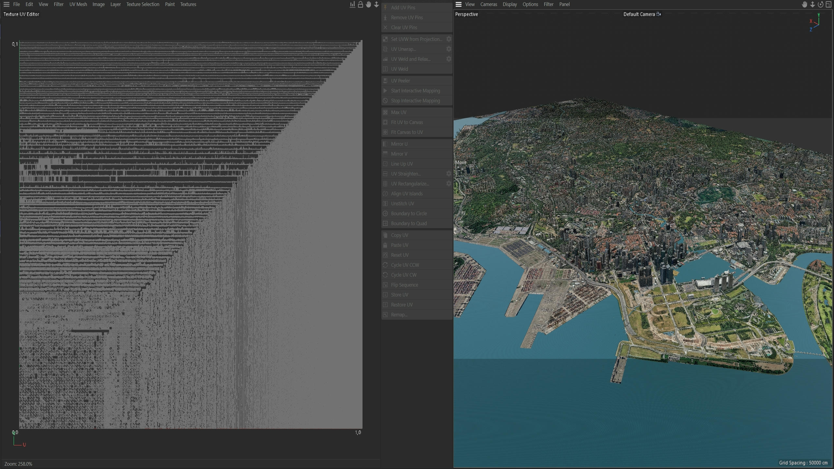The image size is (834, 469).
Task: Open the Remap... command
Action: coord(417,315)
